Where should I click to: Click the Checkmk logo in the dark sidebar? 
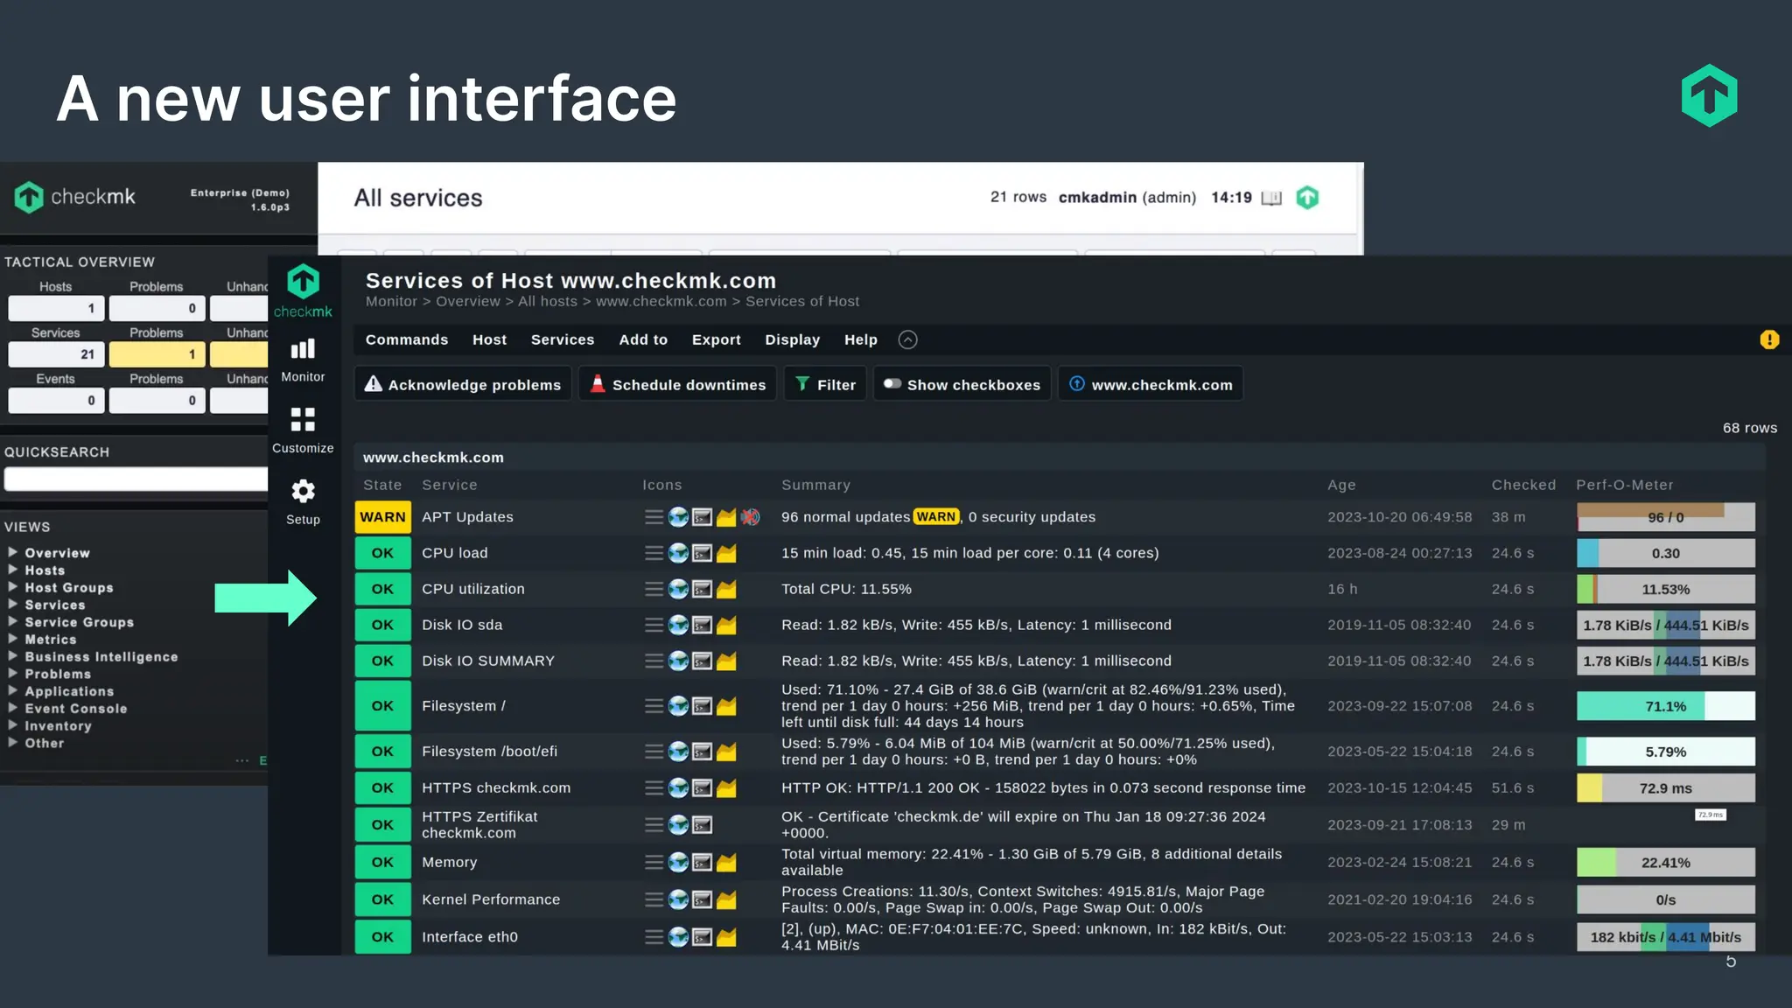303,291
